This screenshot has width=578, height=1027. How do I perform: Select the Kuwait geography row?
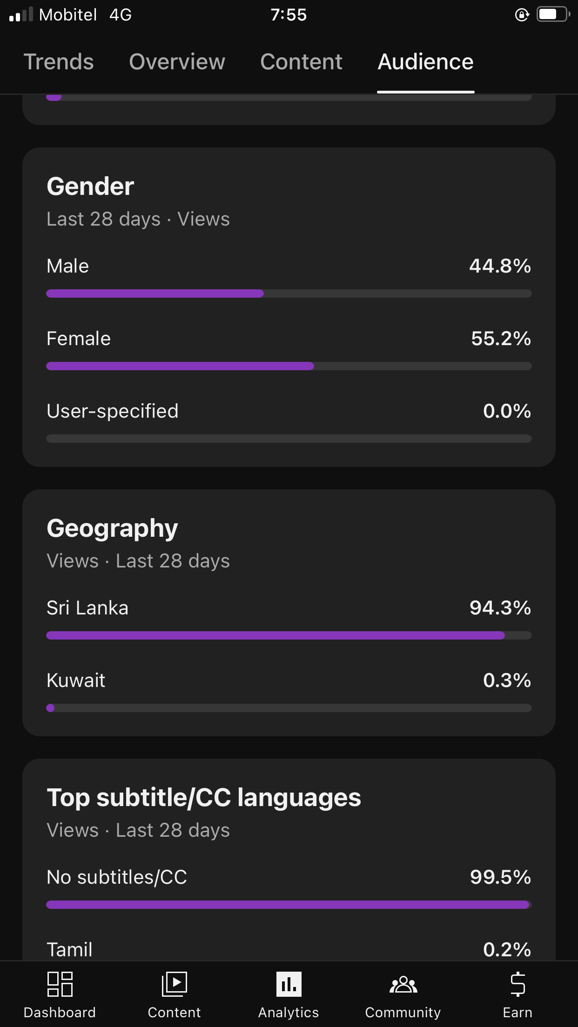click(x=289, y=680)
